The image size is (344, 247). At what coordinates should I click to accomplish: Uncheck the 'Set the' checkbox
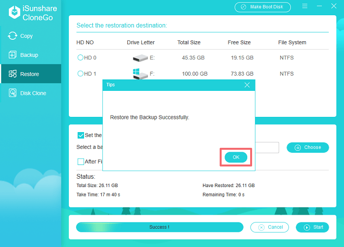(81, 135)
